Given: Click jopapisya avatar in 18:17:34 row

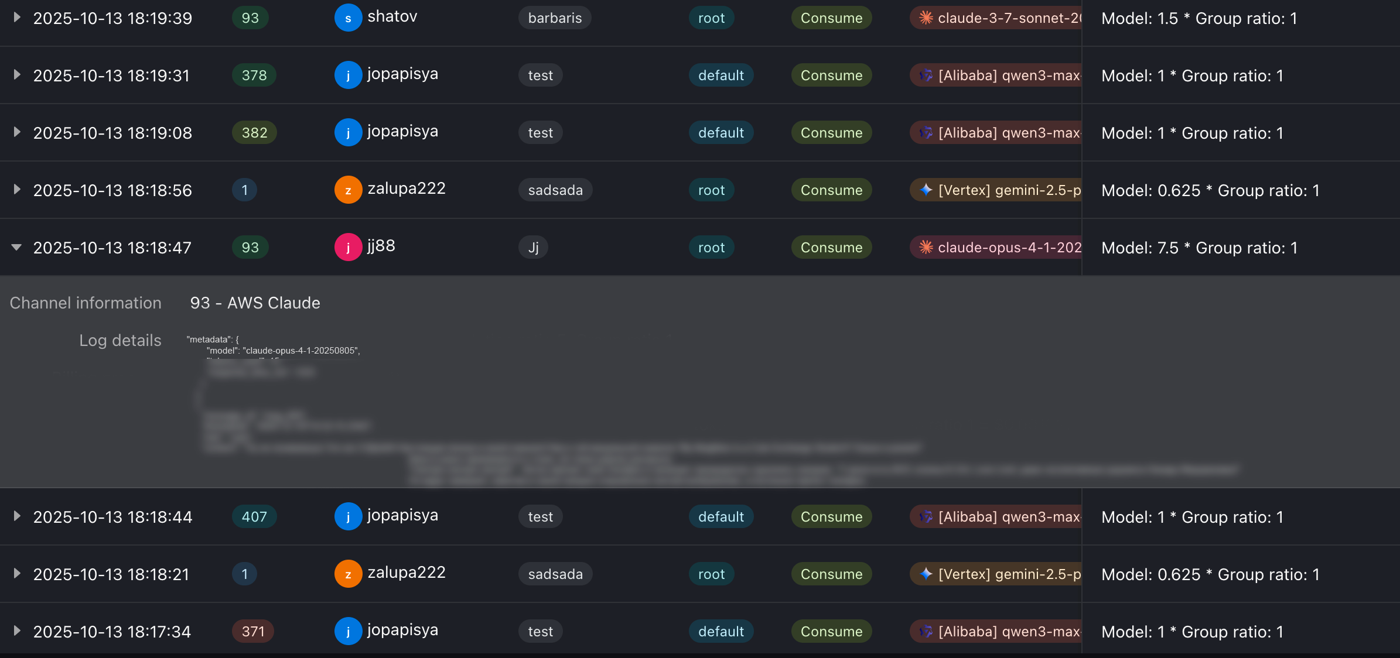Looking at the screenshot, I should (x=348, y=632).
